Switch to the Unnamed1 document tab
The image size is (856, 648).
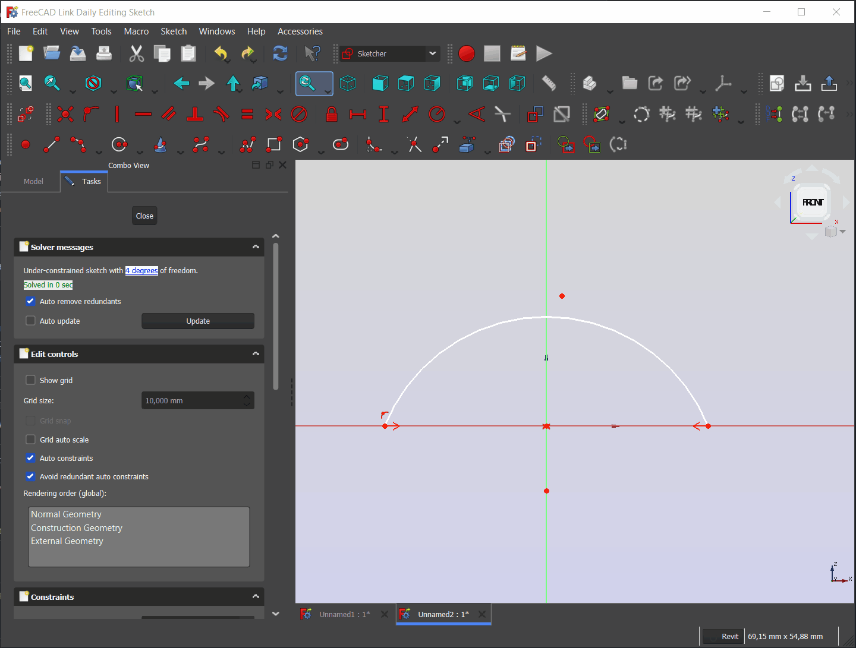[x=344, y=614]
